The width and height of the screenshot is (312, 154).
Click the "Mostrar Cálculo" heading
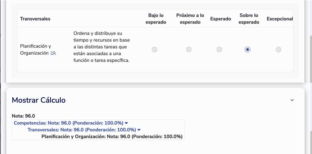[x=39, y=100]
